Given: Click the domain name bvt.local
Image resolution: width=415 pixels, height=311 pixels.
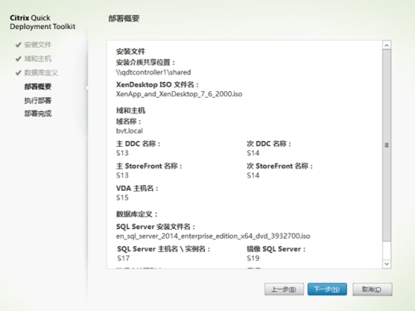Looking at the screenshot, I should pyautogui.click(x=129, y=131).
